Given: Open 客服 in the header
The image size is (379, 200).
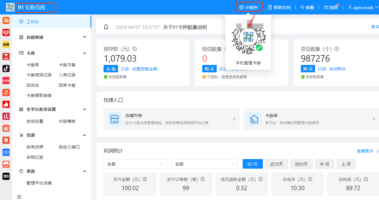Looking at the screenshot, I should (x=307, y=7).
